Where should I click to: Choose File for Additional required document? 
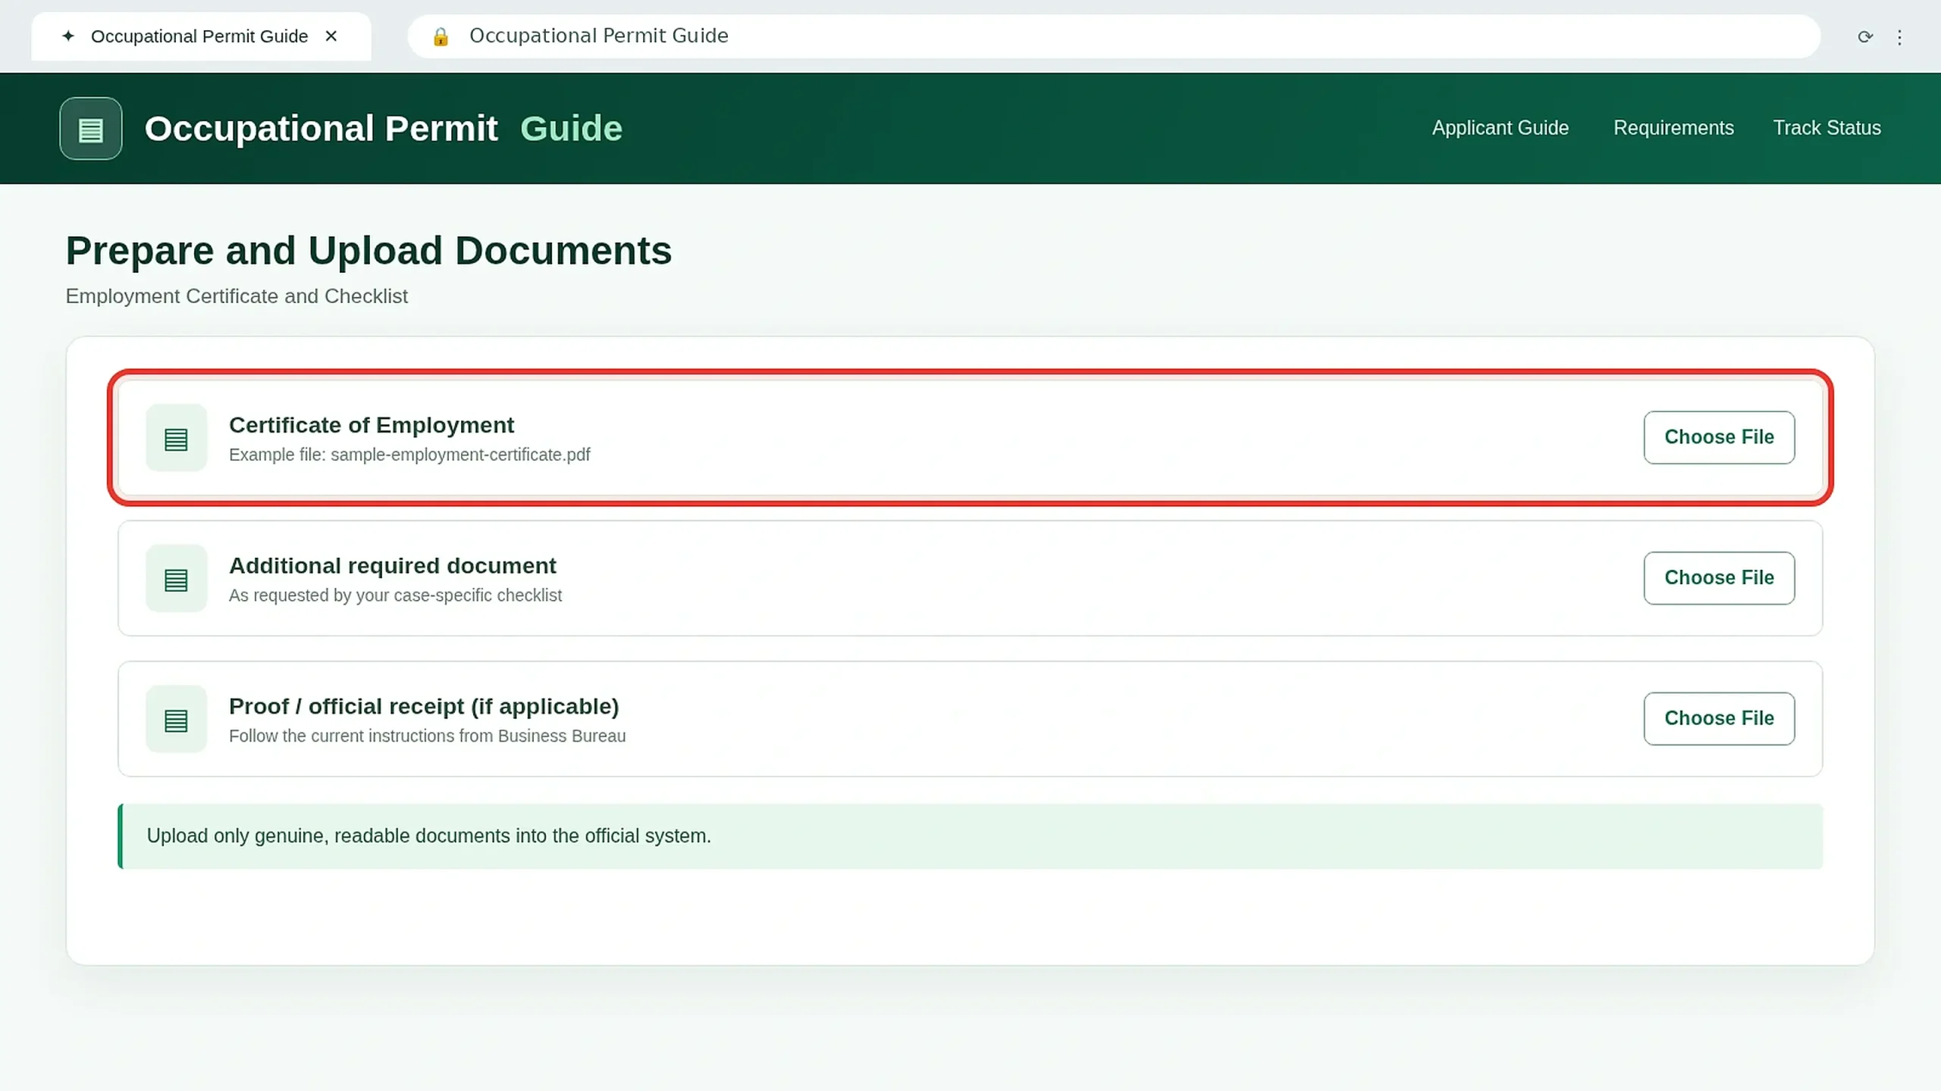coord(1719,578)
